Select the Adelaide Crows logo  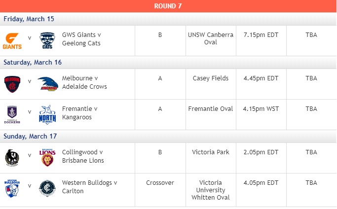pyautogui.click(x=48, y=84)
